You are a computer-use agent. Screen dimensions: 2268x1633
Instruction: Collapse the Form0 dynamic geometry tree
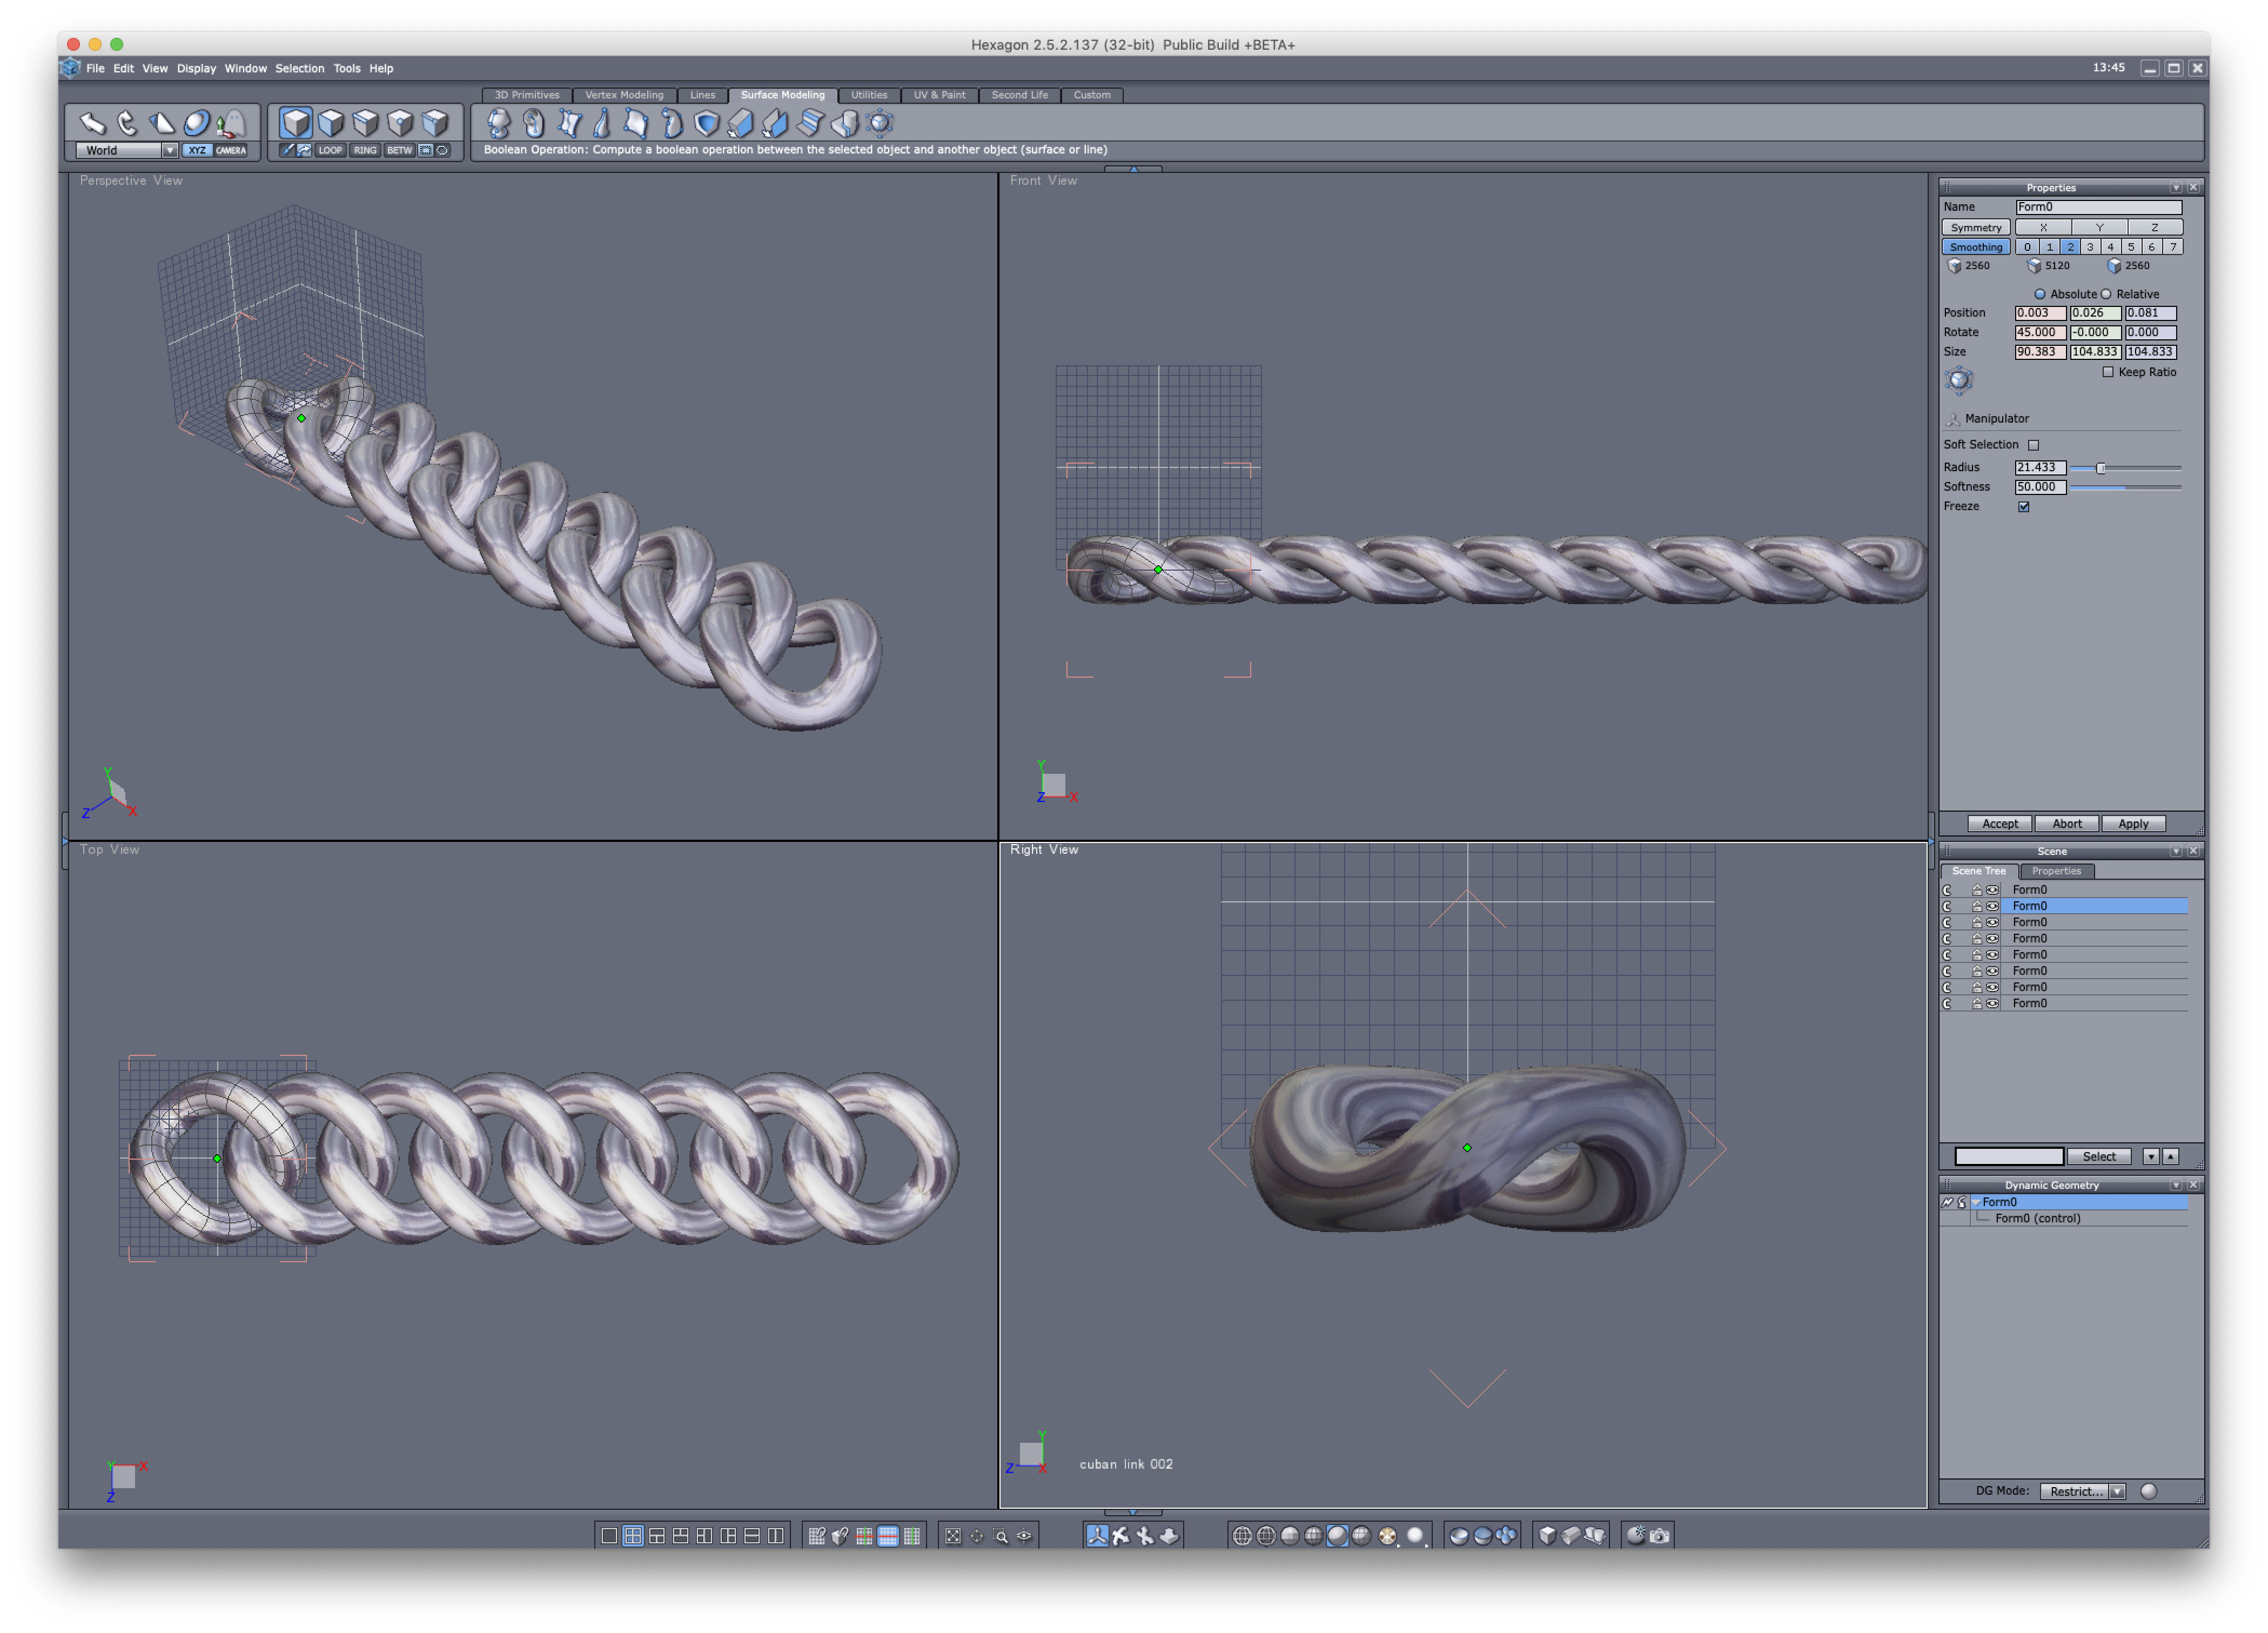1975,1202
